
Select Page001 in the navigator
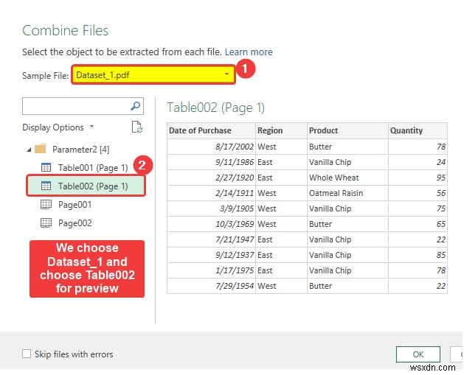pos(75,205)
